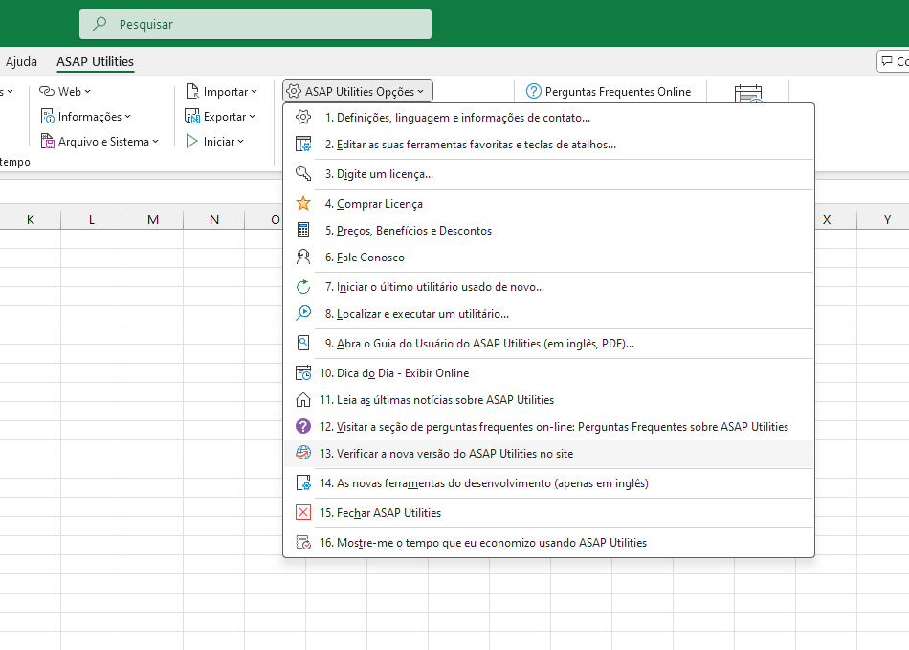
Task: Select Visitar a seção de perguntas frequentes
Action: coord(548,426)
